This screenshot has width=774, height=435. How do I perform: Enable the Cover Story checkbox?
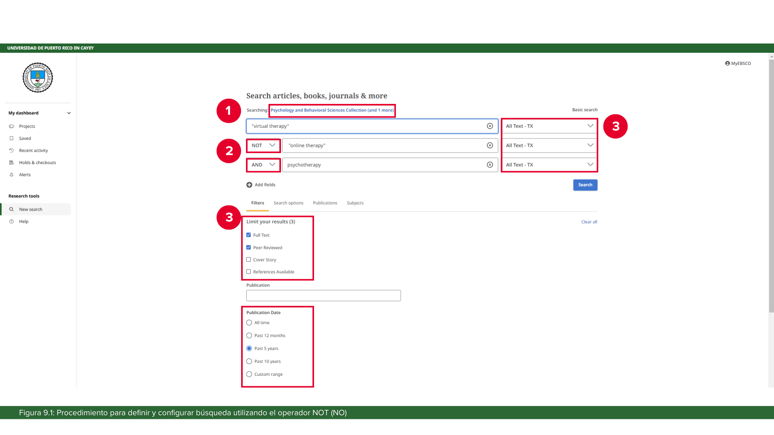click(249, 260)
